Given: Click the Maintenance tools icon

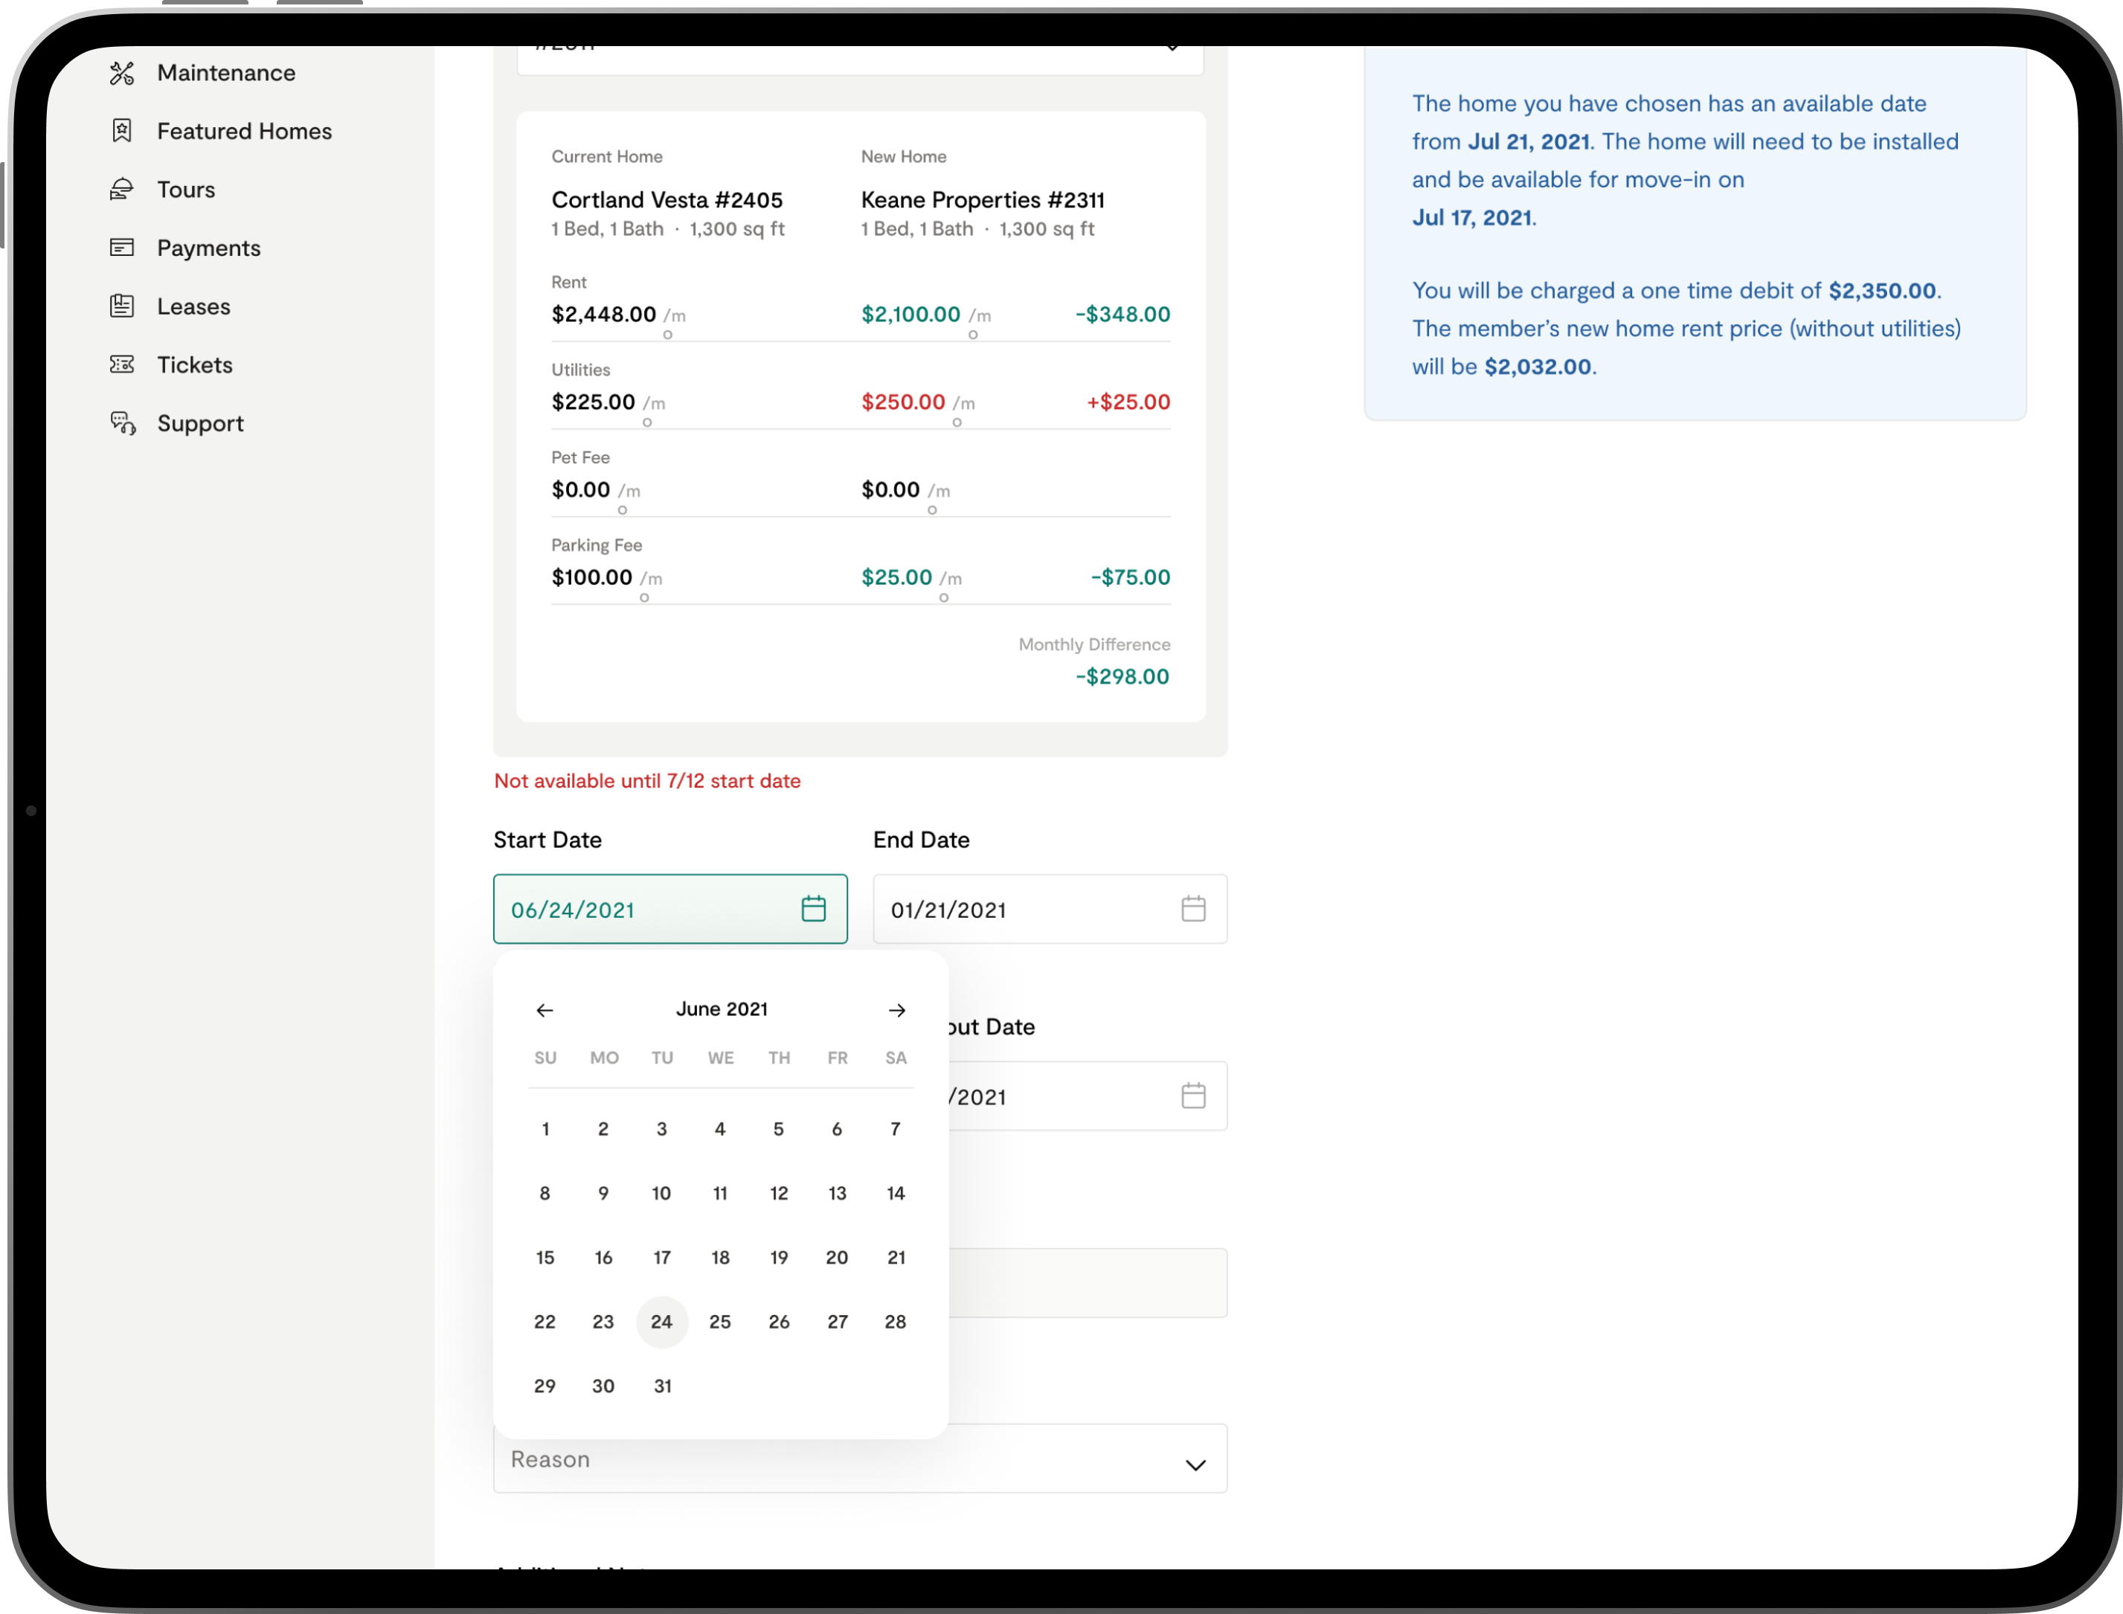Looking at the screenshot, I should (x=122, y=73).
